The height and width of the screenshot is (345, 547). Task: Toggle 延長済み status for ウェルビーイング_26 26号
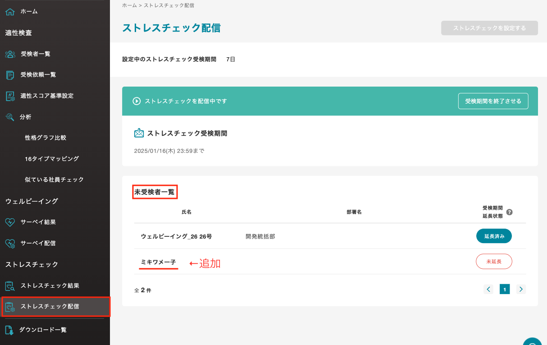click(x=494, y=236)
